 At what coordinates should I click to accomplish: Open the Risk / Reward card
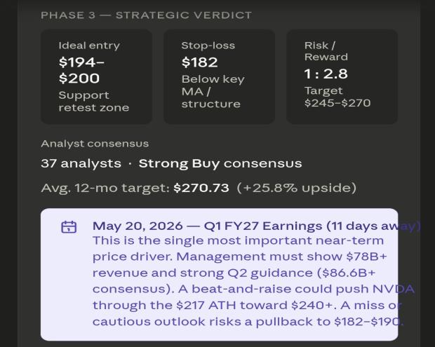(x=342, y=77)
